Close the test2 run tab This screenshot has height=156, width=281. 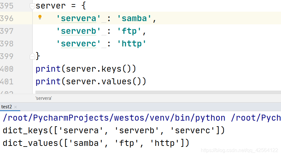(x=16, y=107)
